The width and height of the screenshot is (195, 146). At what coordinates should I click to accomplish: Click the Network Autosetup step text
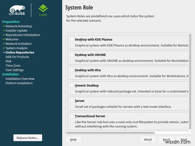(x=19, y=26)
